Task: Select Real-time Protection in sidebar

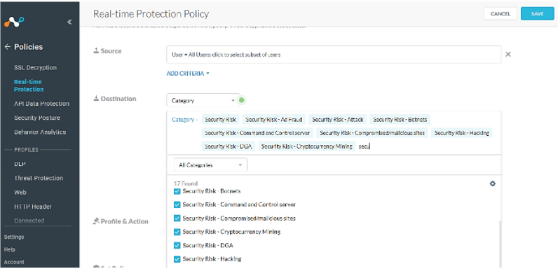Action: tap(29, 85)
